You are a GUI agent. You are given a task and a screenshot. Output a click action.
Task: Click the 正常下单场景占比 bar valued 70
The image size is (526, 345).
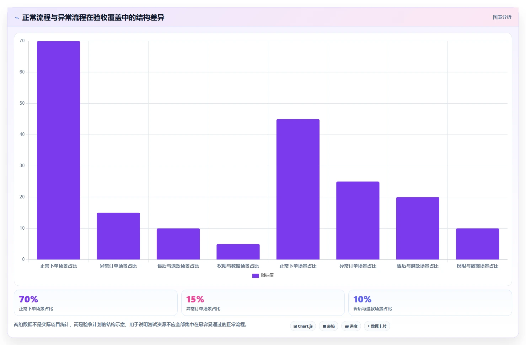[x=59, y=150]
